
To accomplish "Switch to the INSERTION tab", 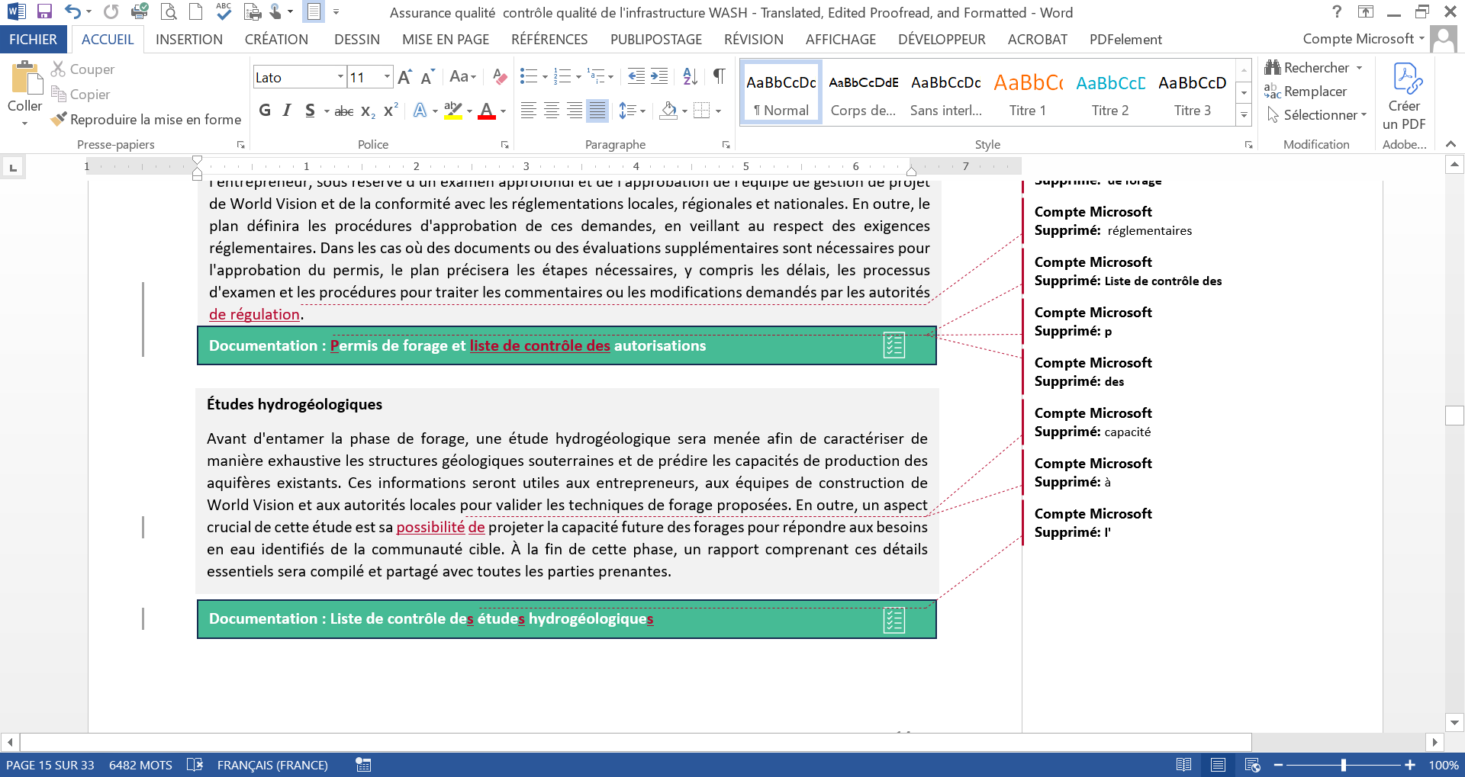I will pos(189,39).
